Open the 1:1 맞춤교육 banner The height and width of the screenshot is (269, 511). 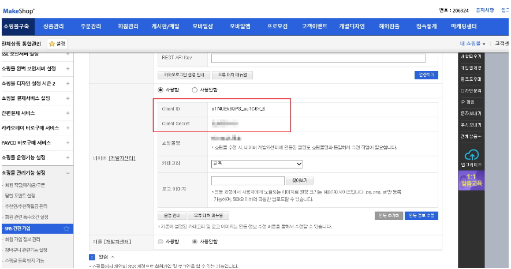pos(471,181)
